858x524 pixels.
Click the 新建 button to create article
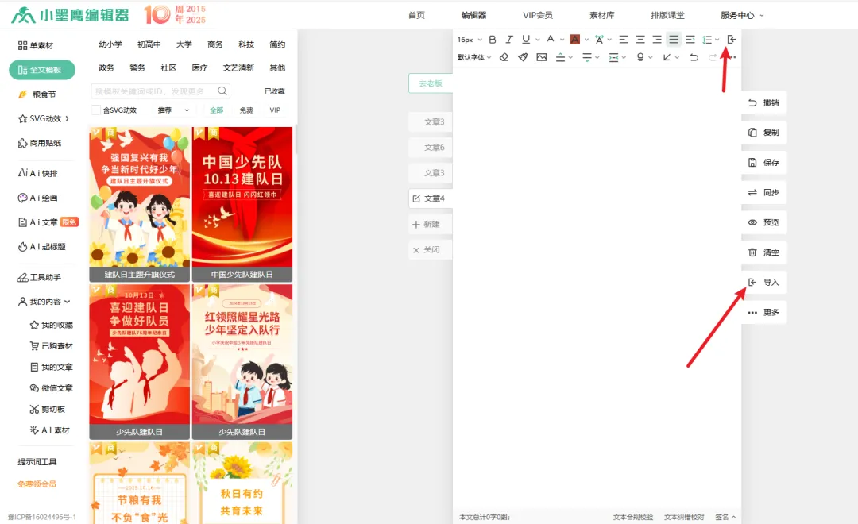(x=430, y=225)
